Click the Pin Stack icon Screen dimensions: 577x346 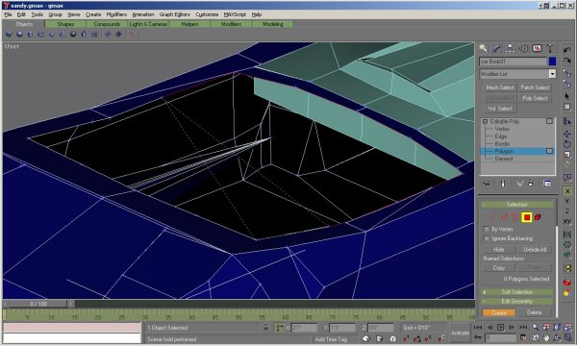coord(487,184)
